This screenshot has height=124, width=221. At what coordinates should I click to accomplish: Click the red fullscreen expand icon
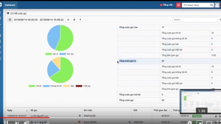(178, 5)
